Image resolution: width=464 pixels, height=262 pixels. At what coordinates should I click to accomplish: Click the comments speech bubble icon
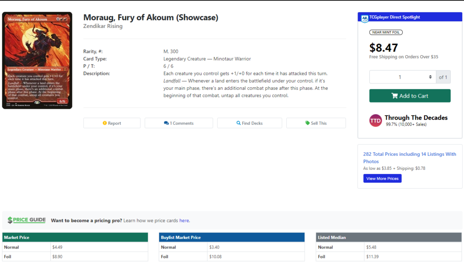coord(166,123)
